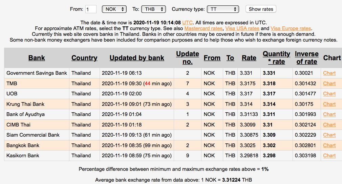Open the UTC link
The width and height of the screenshot is (342, 184).
pyautogui.click(x=187, y=22)
